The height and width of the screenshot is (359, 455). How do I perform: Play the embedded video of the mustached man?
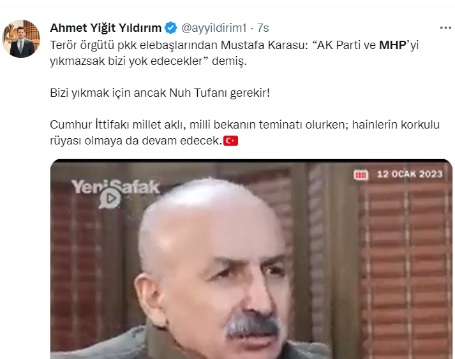(x=251, y=259)
